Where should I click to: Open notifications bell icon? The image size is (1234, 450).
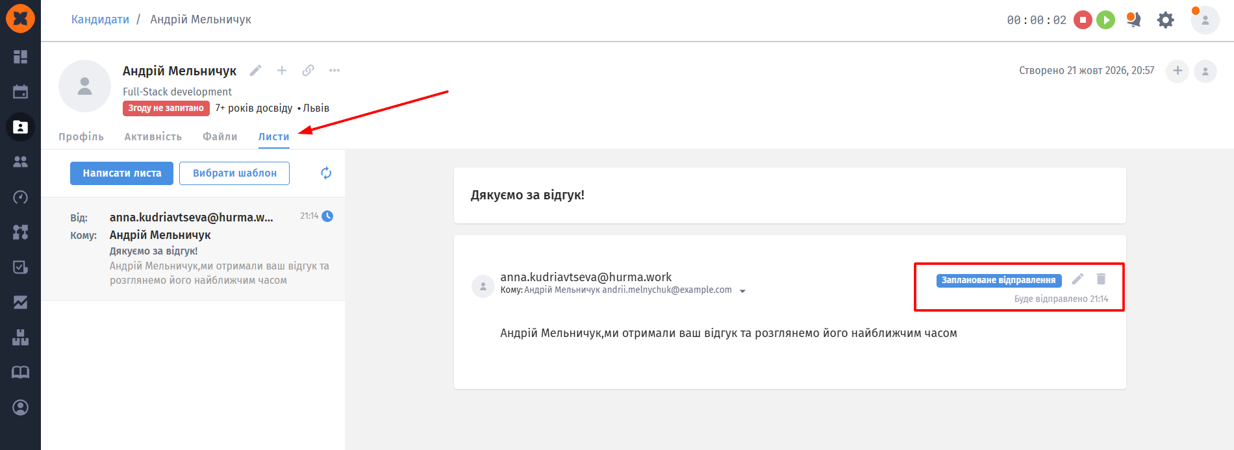pos(1134,20)
